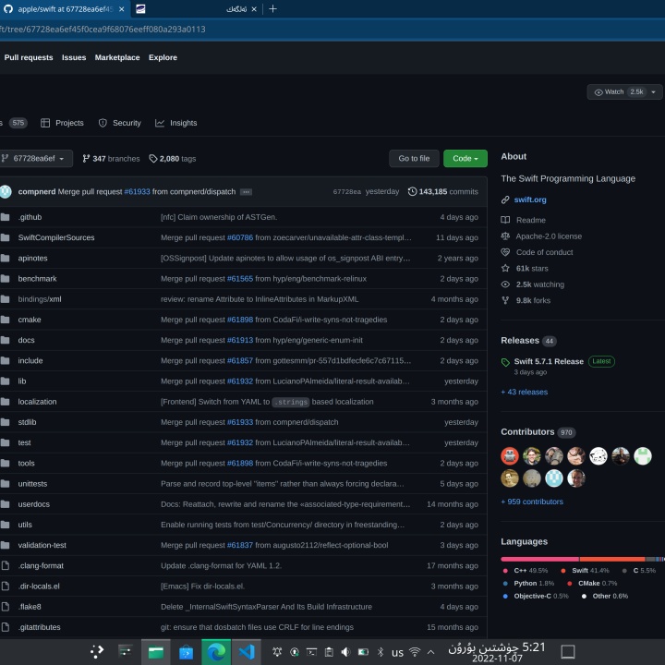Viewport: 665px width, 665px height.
Task: Switch to the apple/swift browser tab
Action: (x=65, y=9)
